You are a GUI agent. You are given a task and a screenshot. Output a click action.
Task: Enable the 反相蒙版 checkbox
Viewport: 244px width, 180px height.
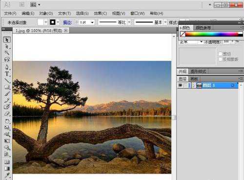click(x=220, y=59)
